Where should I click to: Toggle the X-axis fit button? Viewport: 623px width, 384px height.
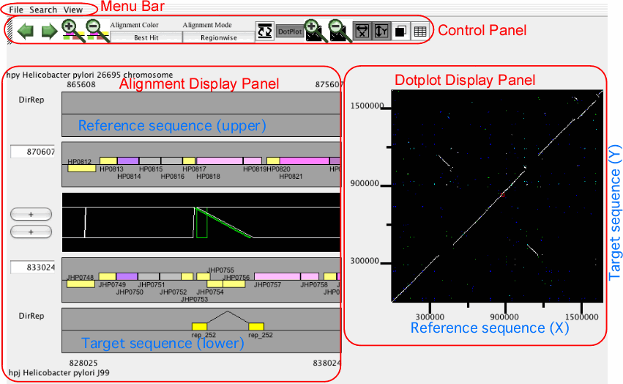[362, 31]
